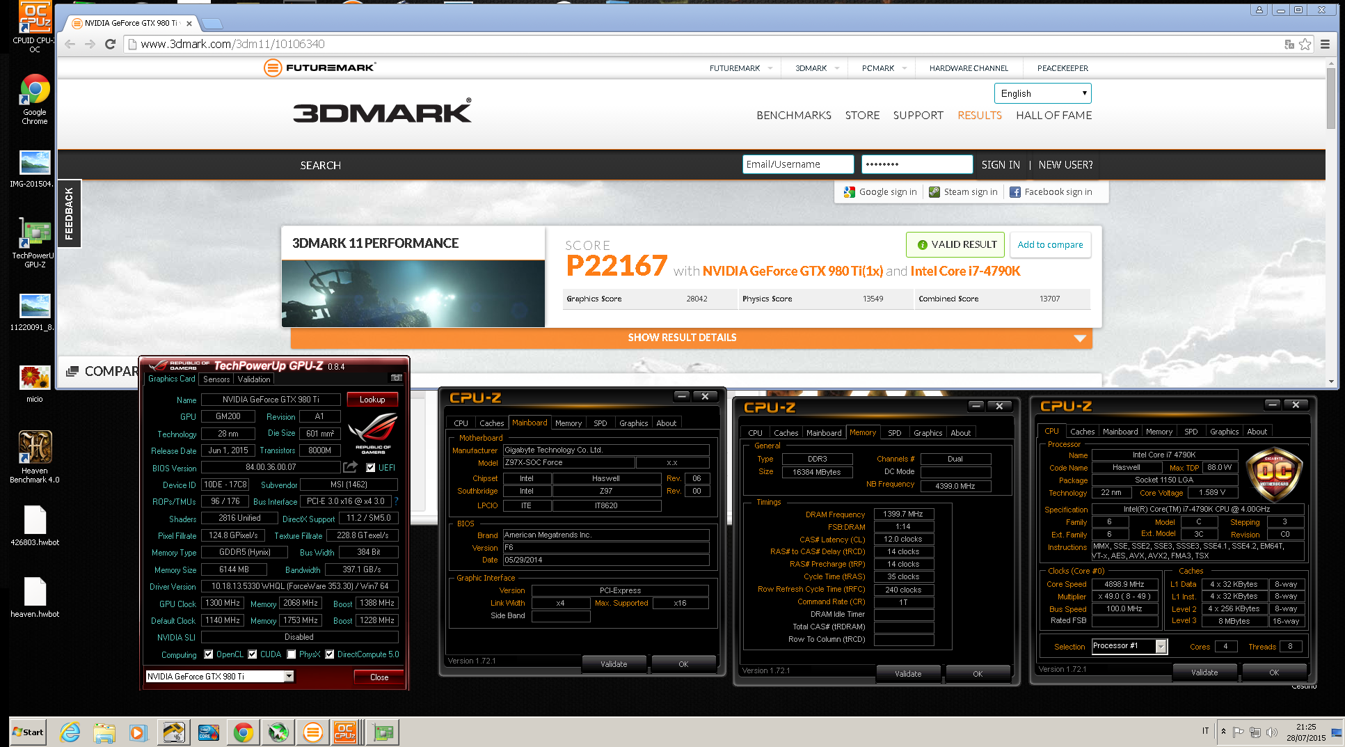Open Windows Explorer from taskbar

(104, 732)
